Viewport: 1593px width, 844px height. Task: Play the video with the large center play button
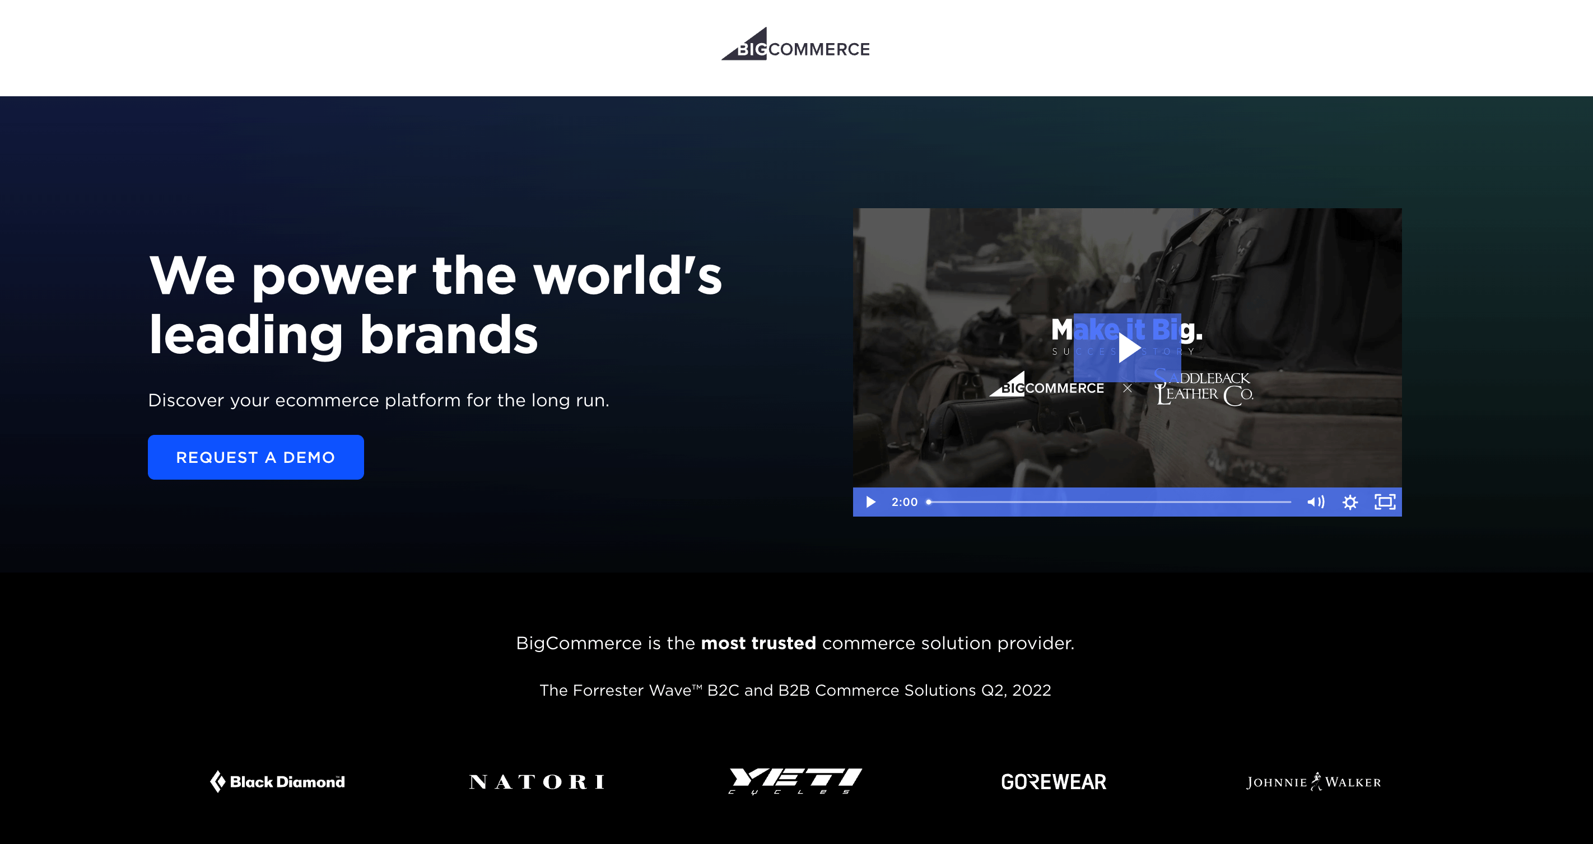point(1128,348)
